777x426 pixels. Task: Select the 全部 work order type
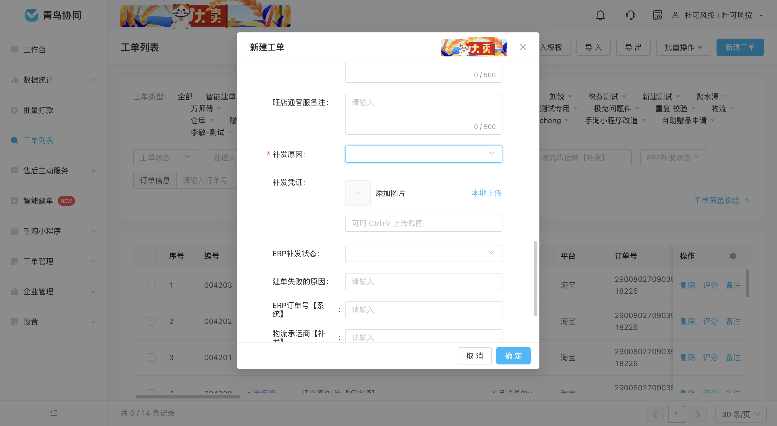(185, 97)
